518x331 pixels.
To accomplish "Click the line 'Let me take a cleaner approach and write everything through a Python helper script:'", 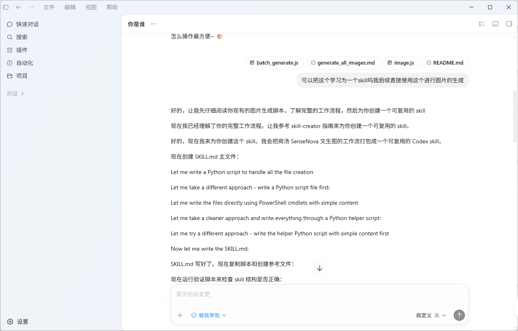I will 276,218.
